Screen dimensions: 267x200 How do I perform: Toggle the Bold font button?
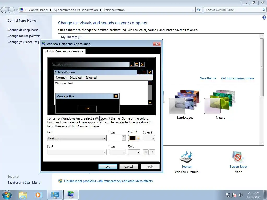(x=145, y=152)
